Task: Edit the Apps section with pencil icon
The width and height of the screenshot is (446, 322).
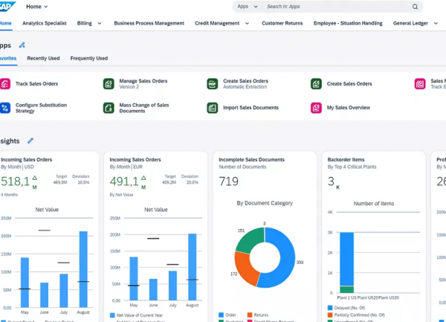Action: (x=22, y=45)
